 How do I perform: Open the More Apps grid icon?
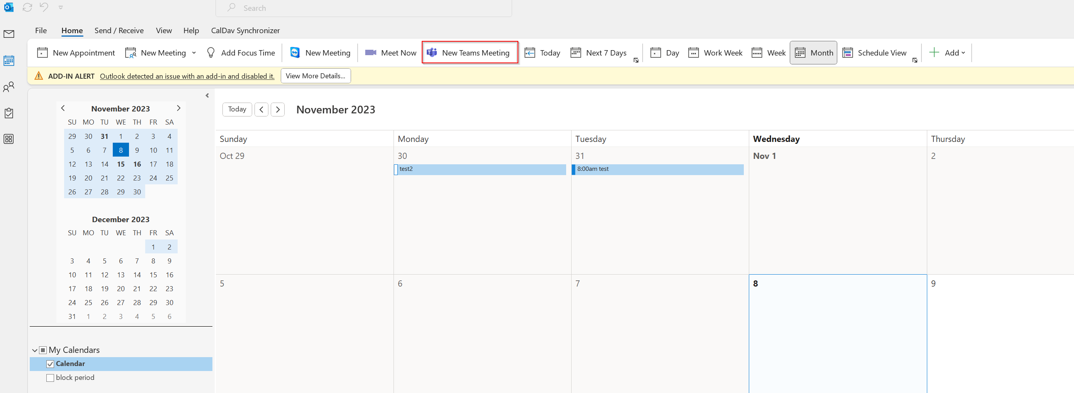(x=9, y=139)
